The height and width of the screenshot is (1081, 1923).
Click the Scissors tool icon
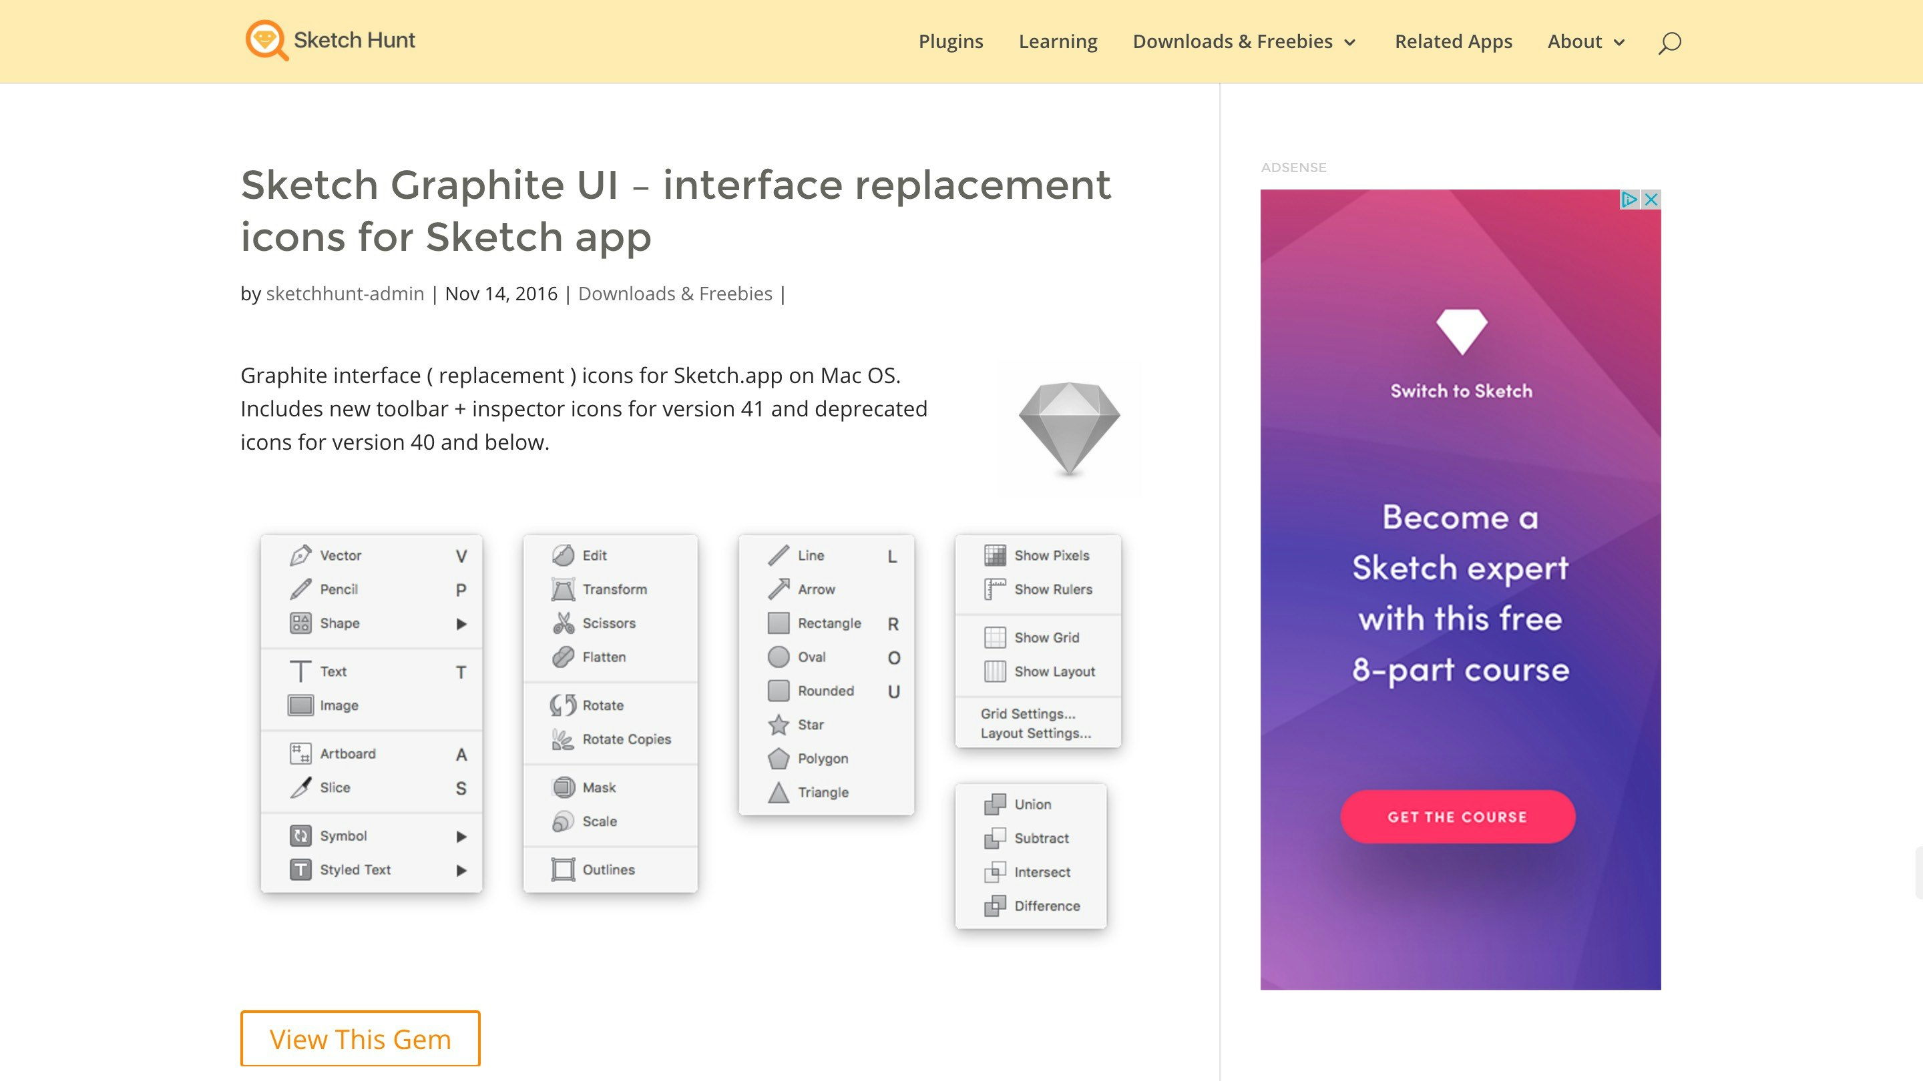(563, 623)
